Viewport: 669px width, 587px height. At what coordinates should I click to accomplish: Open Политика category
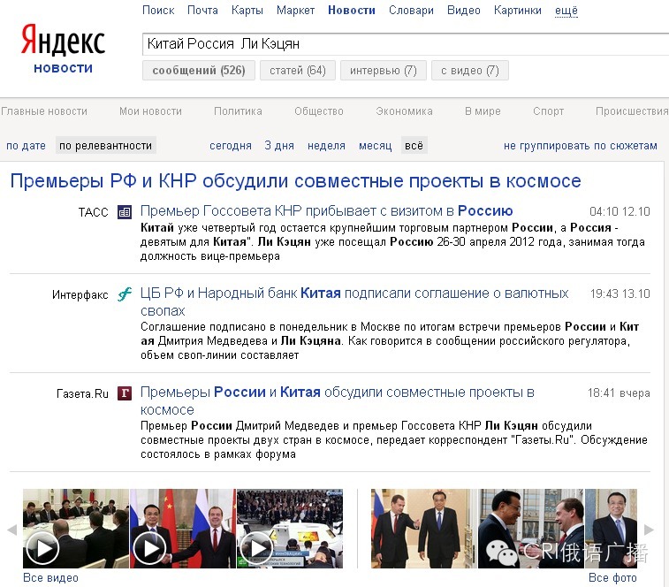(x=238, y=111)
